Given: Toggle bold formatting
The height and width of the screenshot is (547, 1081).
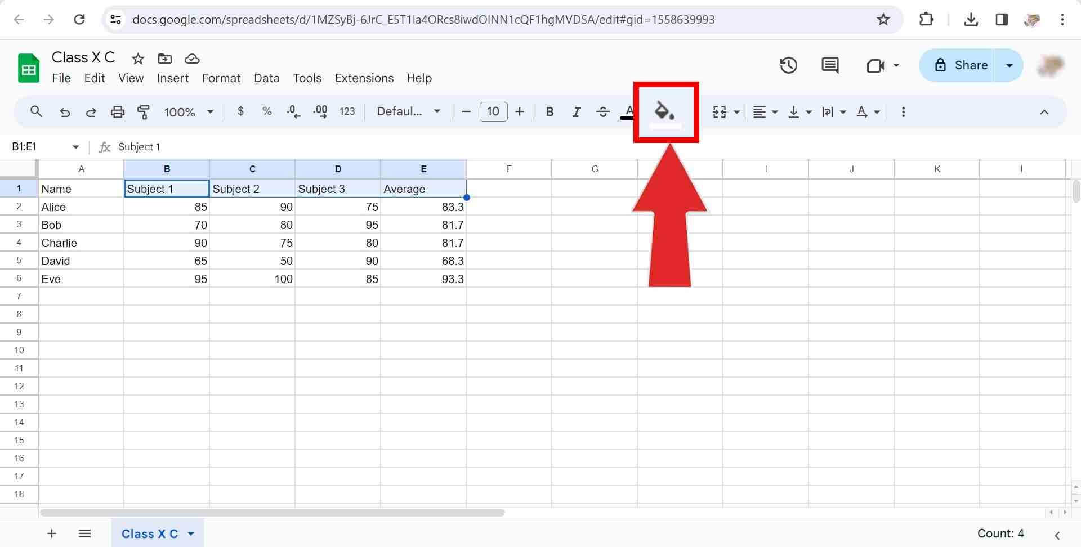Looking at the screenshot, I should tap(550, 111).
